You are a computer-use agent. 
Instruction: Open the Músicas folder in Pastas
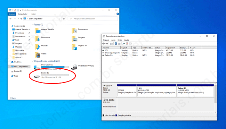[x=41, y=47]
